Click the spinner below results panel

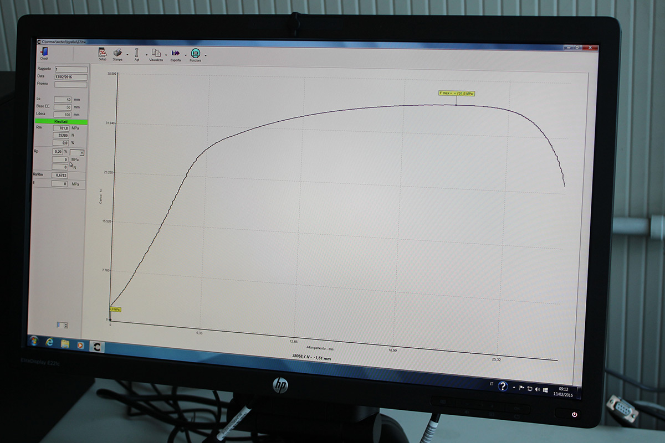(x=62, y=325)
